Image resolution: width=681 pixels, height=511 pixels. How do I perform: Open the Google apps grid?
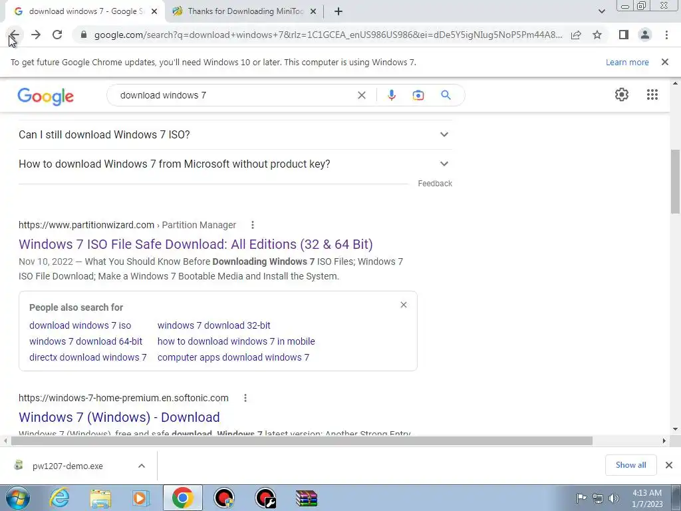tap(652, 94)
